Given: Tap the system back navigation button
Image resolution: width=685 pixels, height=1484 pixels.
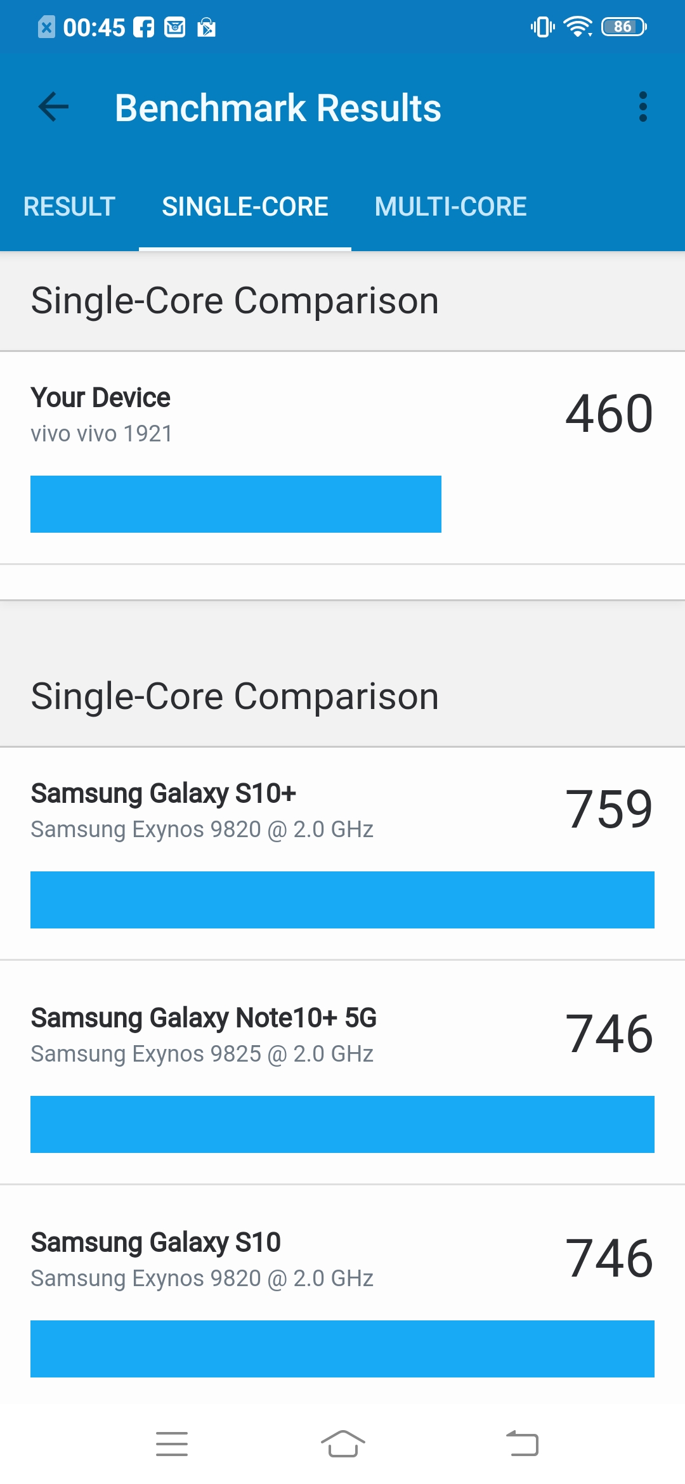Looking at the screenshot, I should (522, 1443).
